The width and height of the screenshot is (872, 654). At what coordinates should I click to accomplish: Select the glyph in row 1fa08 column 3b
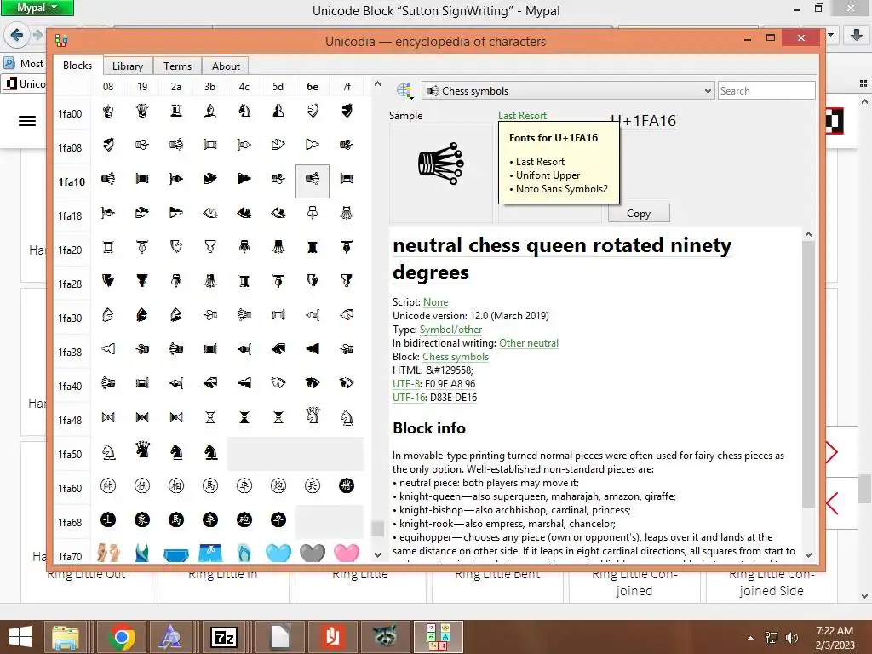tap(210, 146)
